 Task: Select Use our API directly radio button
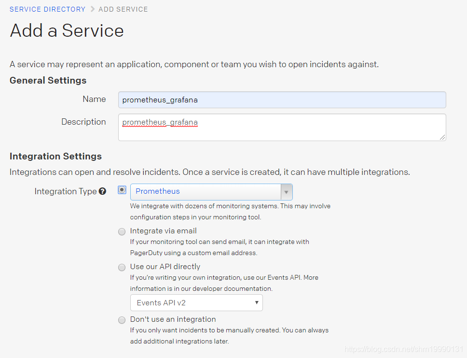click(122, 267)
